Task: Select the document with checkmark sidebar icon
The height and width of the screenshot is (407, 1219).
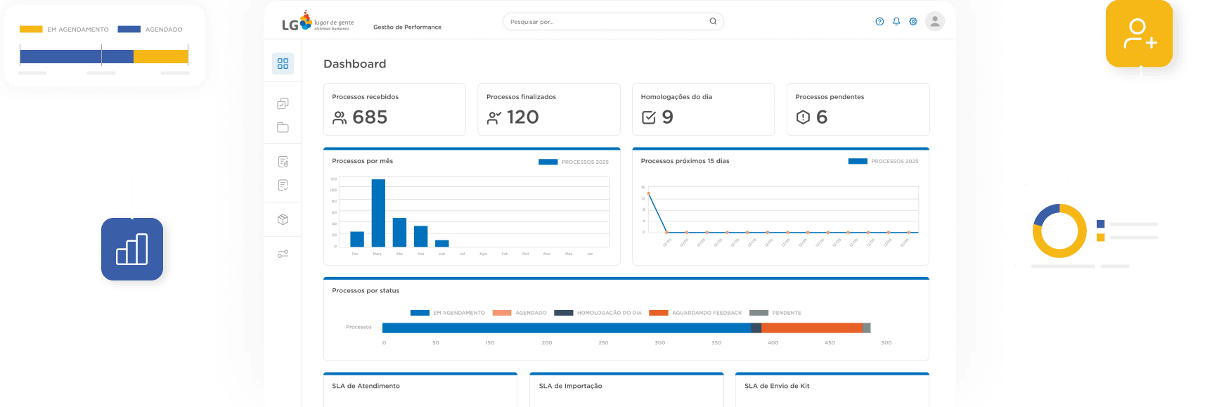Action: (283, 186)
